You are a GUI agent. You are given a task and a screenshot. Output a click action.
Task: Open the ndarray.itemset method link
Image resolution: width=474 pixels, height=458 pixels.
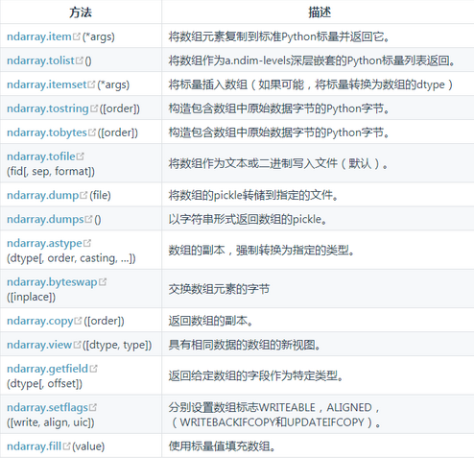coord(47,84)
